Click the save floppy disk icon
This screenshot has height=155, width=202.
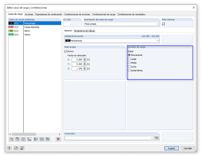[x=22, y=148]
